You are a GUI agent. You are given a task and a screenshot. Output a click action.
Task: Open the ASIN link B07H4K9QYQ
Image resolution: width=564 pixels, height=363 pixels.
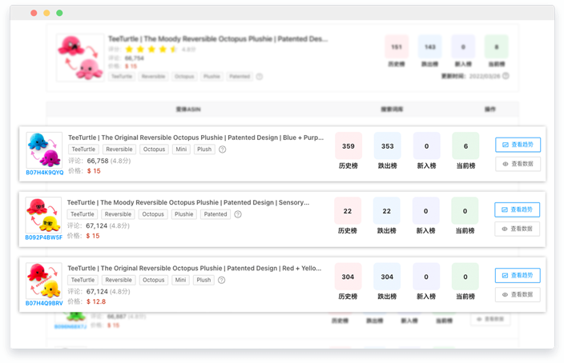click(x=45, y=173)
